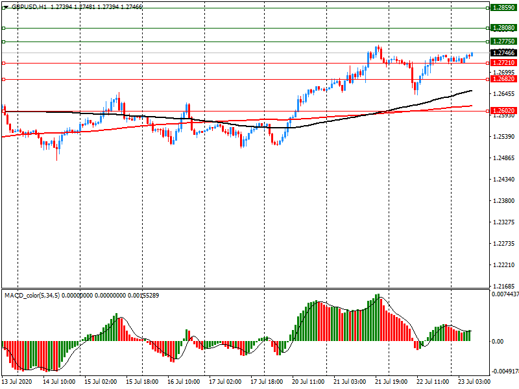
Task: Select the green 1.28080 price label
Action: tap(503, 29)
